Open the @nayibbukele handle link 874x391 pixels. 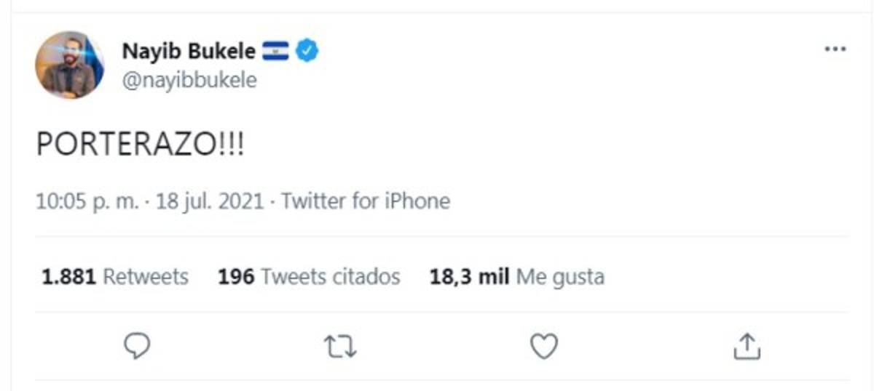pyautogui.click(x=189, y=80)
